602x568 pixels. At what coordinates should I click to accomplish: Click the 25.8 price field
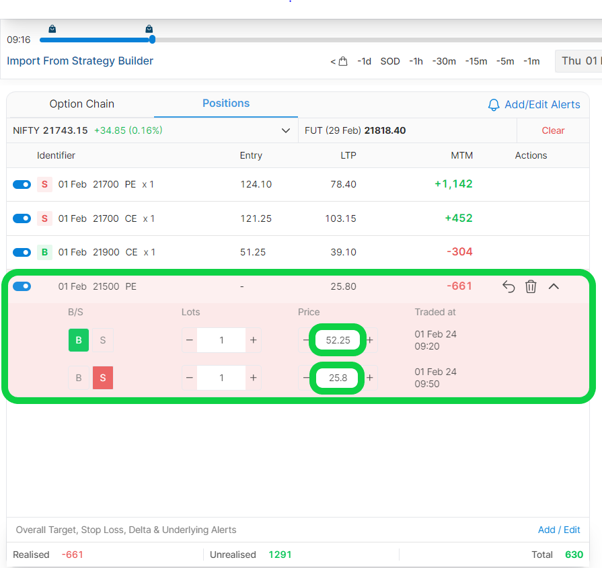click(338, 378)
